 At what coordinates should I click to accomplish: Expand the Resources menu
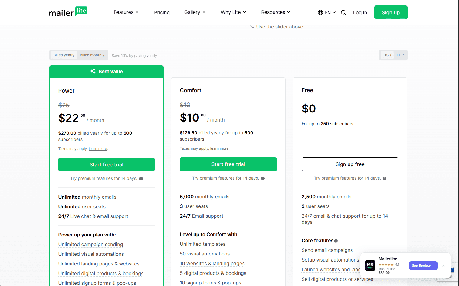click(276, 12)
